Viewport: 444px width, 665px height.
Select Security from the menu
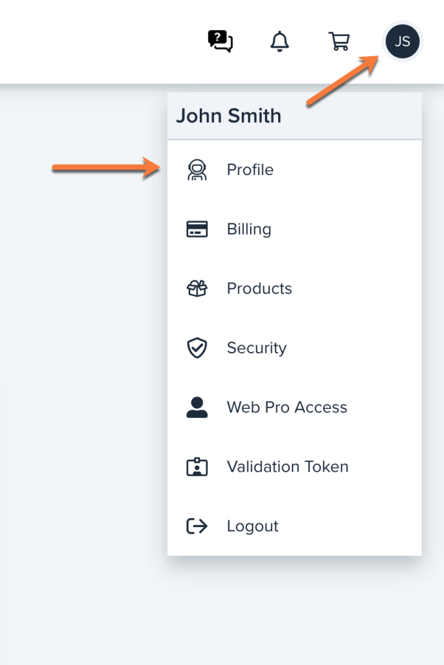tap(256, 348)
